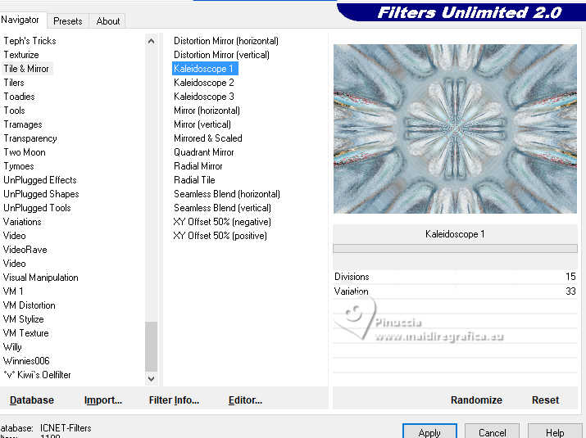Select UnPlugged Shapes category
The width and height of the screenshot is (586, 438).
[x=41, y=194]
